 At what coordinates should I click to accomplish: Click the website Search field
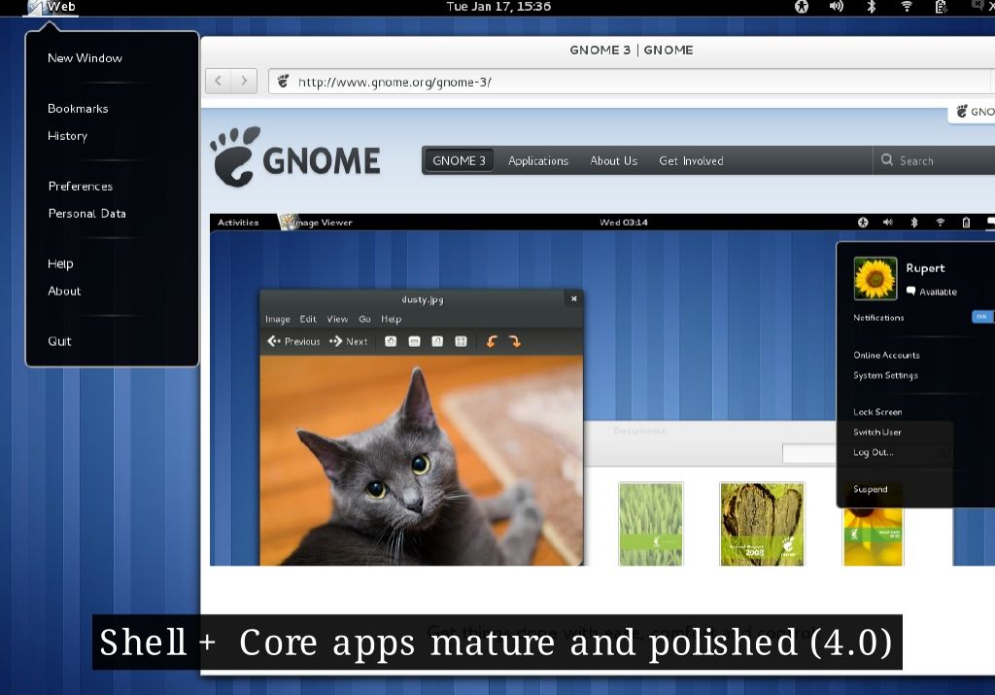click(934, 160)
